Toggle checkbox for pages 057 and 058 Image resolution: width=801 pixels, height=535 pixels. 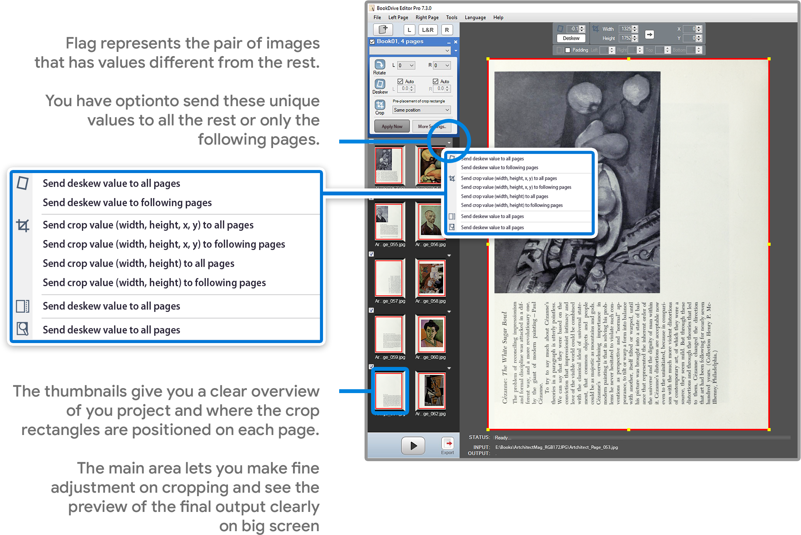click(x=371, y=254)
